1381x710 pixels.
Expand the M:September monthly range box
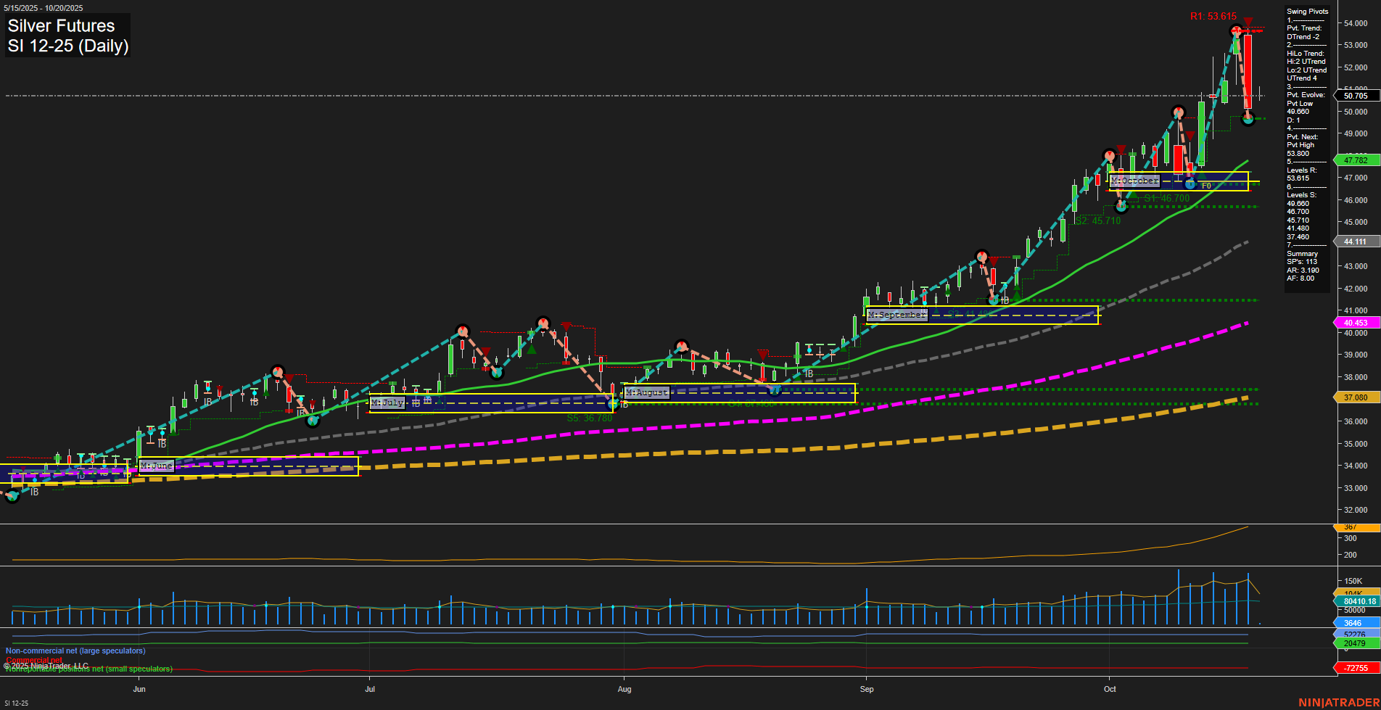click(x=897, y=314)
